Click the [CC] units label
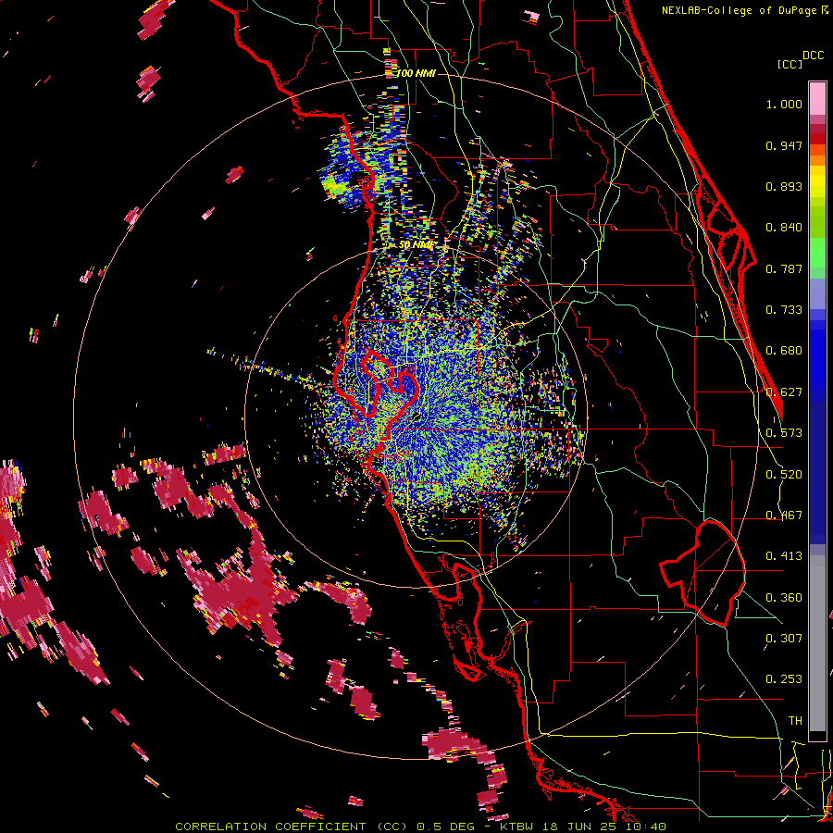 790,64
